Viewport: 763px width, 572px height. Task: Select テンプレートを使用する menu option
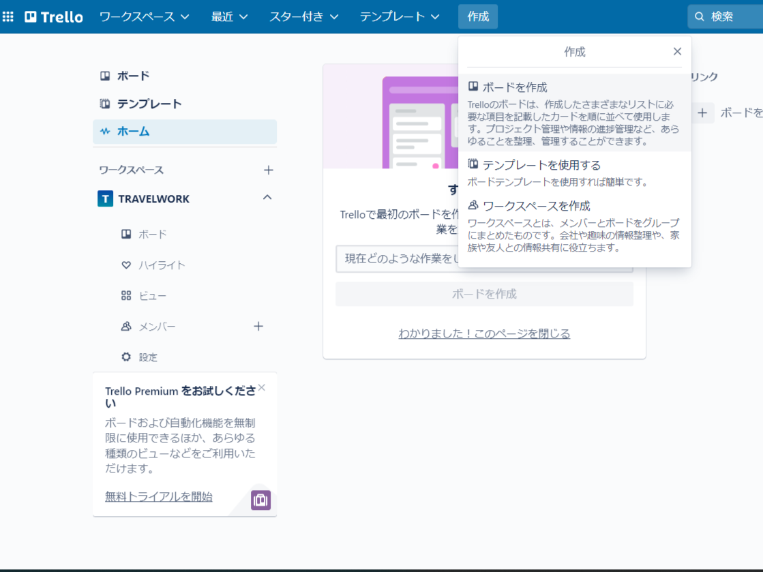(x=575, y=172)
